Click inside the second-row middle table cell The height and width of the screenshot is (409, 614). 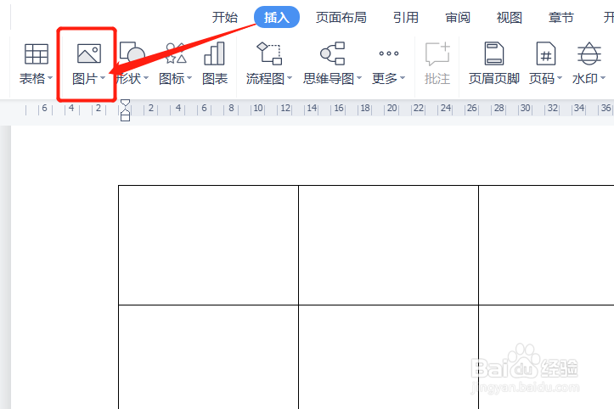pyautogui.click(x=388, y=357)
